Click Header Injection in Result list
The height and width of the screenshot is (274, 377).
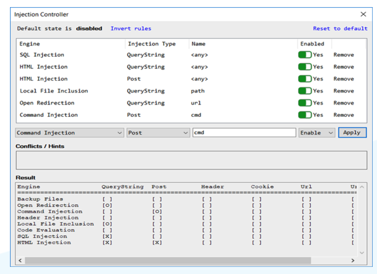pos(48,218)
